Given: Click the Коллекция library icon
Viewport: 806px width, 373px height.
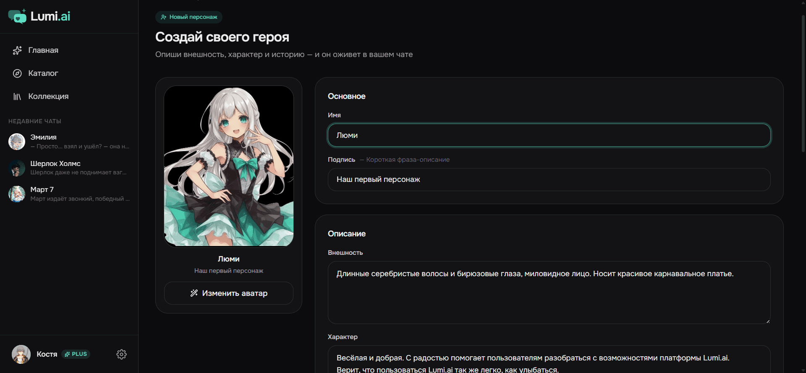Looking at the screenshot, I should point(17,96).
